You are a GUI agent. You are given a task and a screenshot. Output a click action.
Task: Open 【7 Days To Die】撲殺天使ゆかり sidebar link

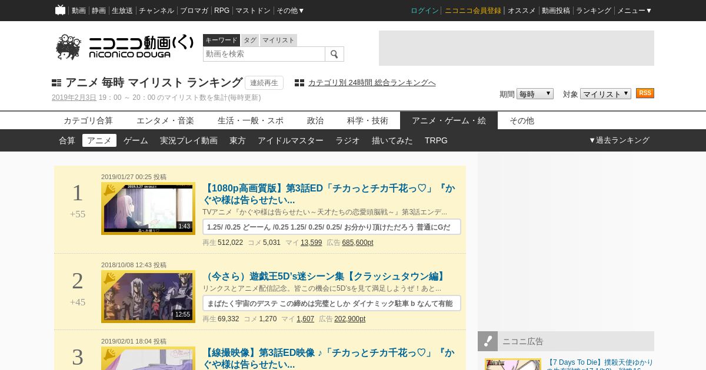600,364
